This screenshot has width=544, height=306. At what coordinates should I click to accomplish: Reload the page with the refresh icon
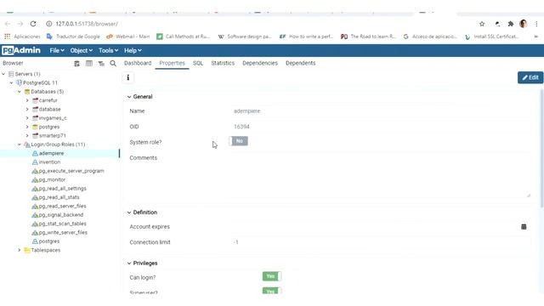pyautogui.click(x=33, y=24)
